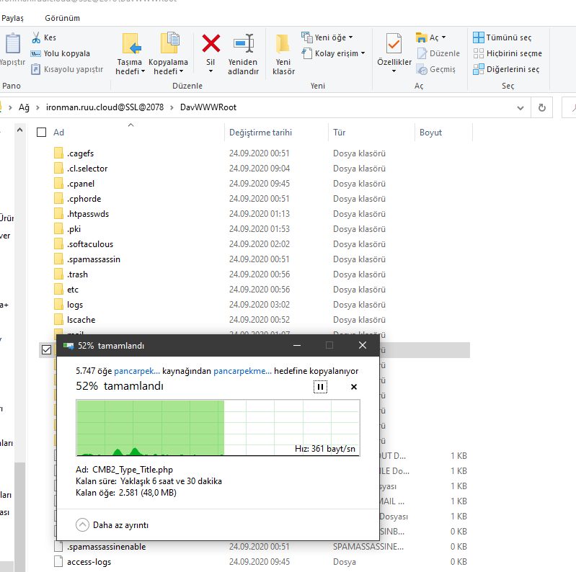Viewport: 576px width, 572px height.
Task: Switch to the Görünüm ribbon tab
Action: (x=62, y=18)
